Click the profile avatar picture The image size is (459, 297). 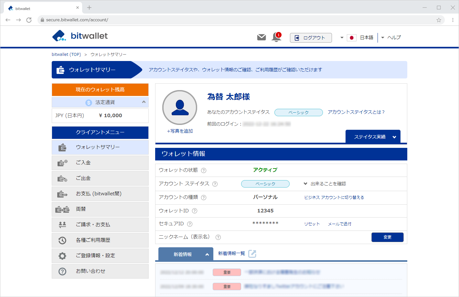[180, 108]
